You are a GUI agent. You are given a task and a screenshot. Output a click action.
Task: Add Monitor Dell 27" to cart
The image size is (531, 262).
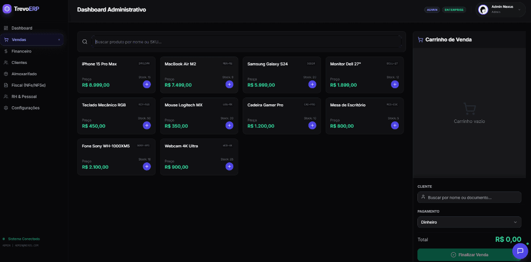(x=395, y=84)
